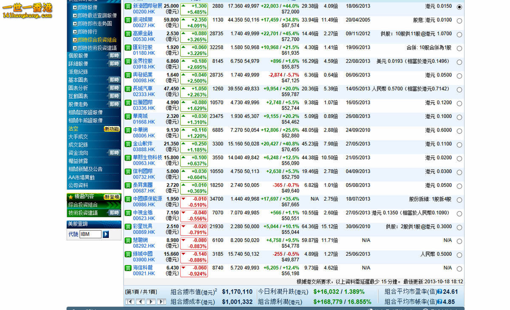Screen dimensions: 510x310
Task: Open 相關牛熊證報價 in sidebar
Action: pyautogui.click(x=85, y=121)
